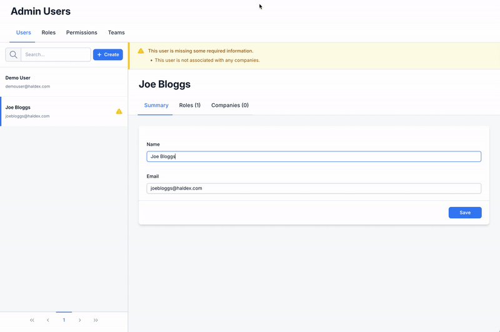Go to the next page of users
Image resolution: width=500 pixels, height=332 pixels.
tap(79, 320)
